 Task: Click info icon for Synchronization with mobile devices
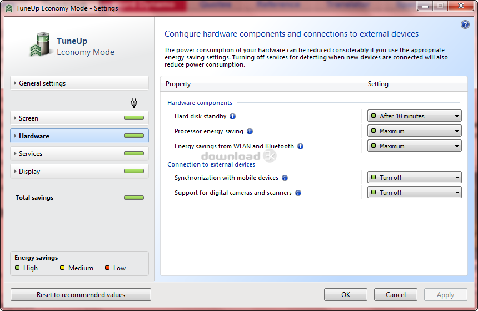(x=285, y=178)
